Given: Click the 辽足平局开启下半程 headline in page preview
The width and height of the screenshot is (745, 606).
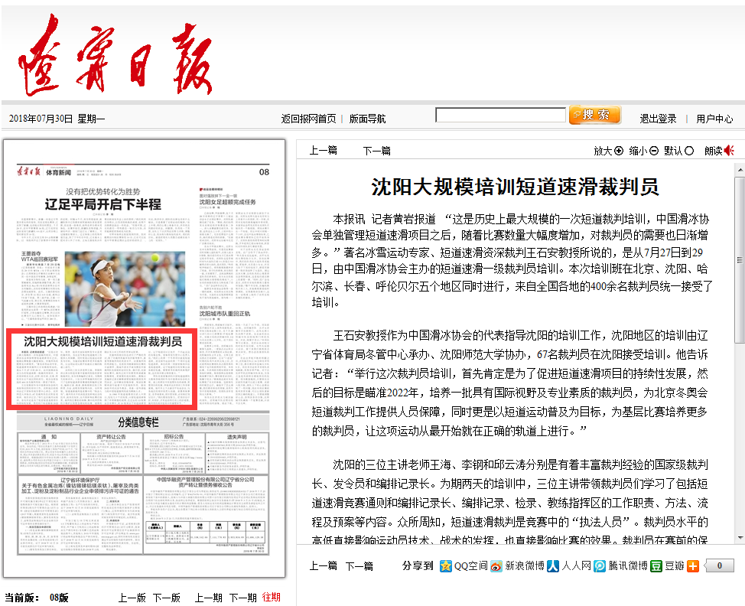Looking at the screenshot, I should tap(102, 204).
